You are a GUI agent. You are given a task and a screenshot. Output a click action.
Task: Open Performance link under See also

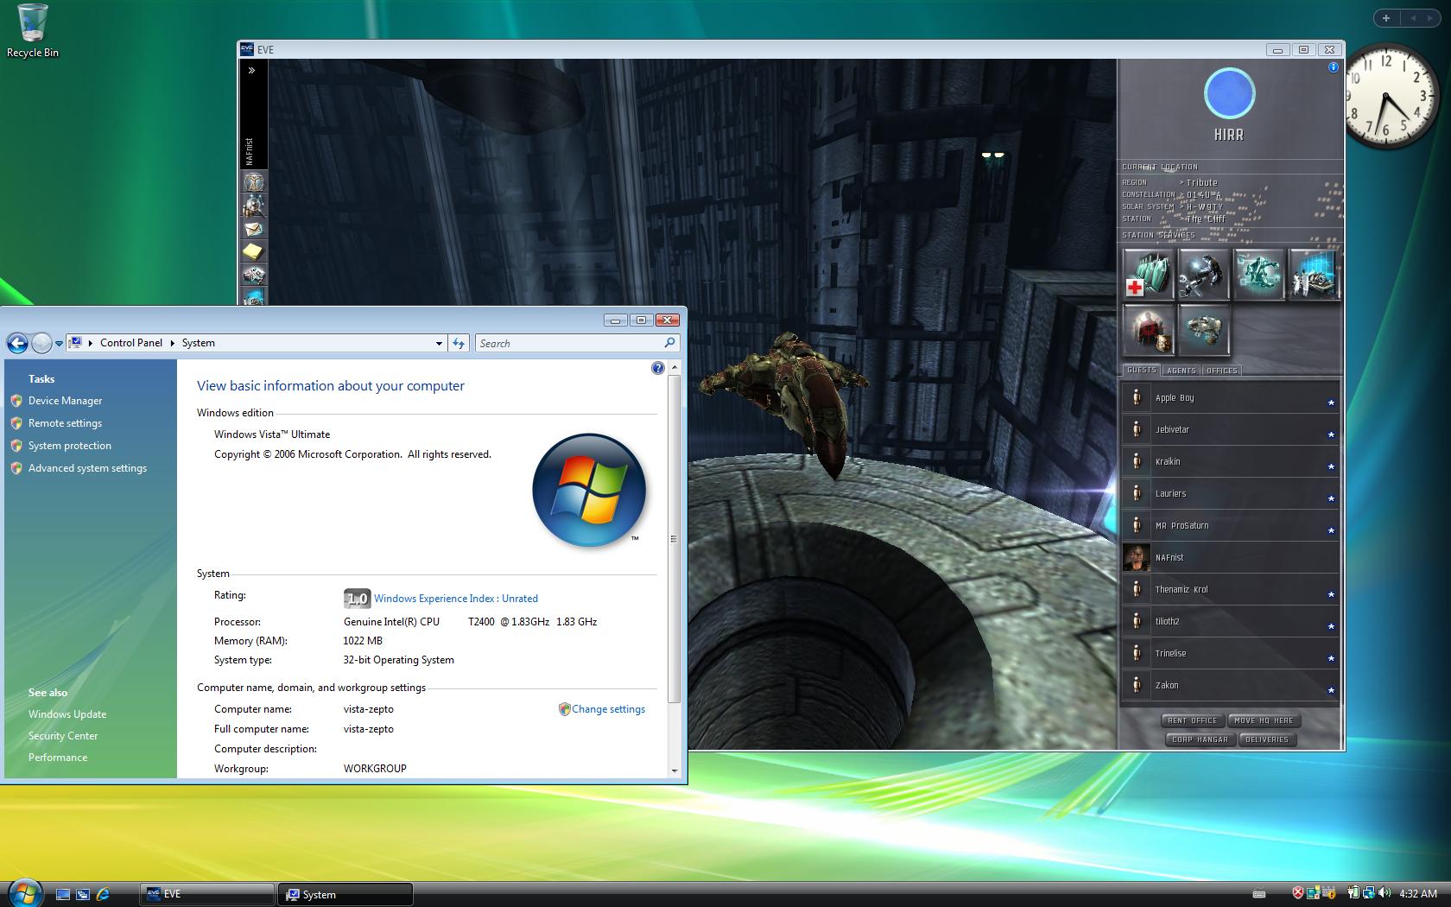pyautogui.click(x=58, y=758)
